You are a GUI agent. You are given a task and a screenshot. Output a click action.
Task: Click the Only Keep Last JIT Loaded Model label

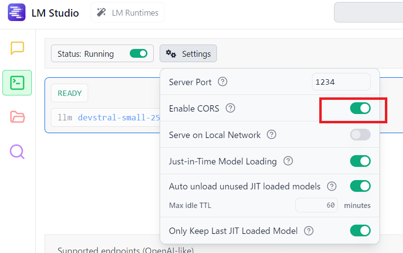pos(233,231)
